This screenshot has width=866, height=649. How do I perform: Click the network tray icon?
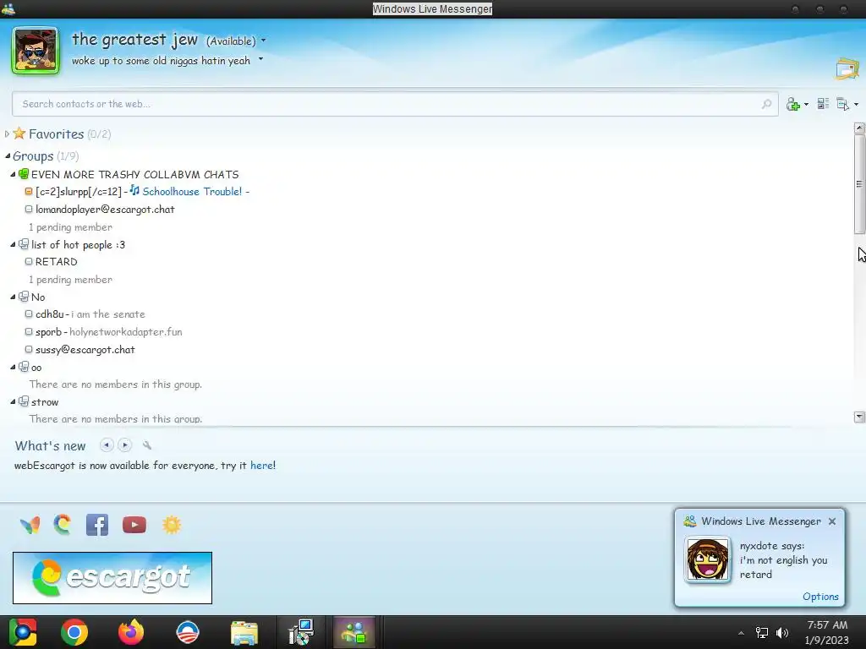pyautogui.click(x=762, y=632)
